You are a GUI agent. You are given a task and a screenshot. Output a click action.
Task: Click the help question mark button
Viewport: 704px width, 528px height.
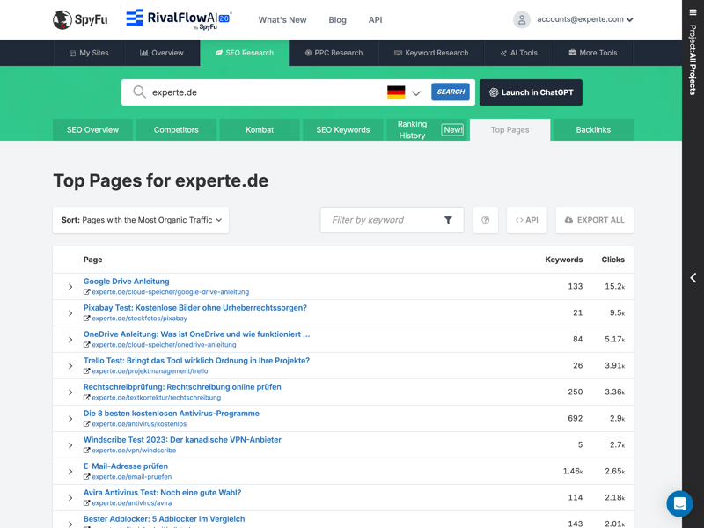point(485,220)
